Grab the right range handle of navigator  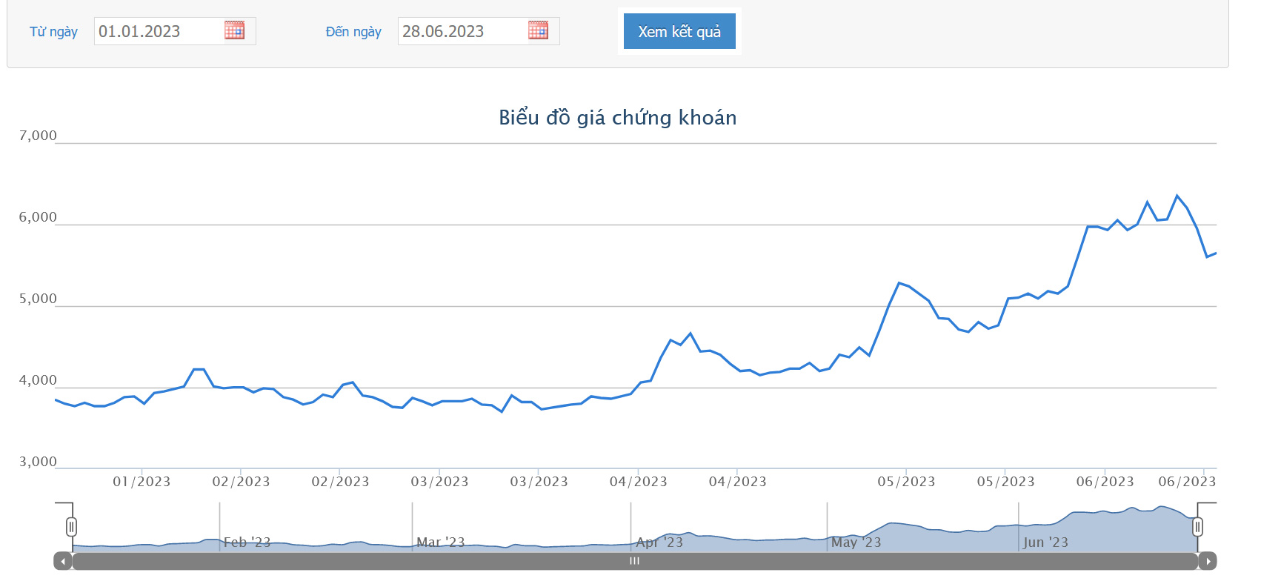tap(1197, 527)
